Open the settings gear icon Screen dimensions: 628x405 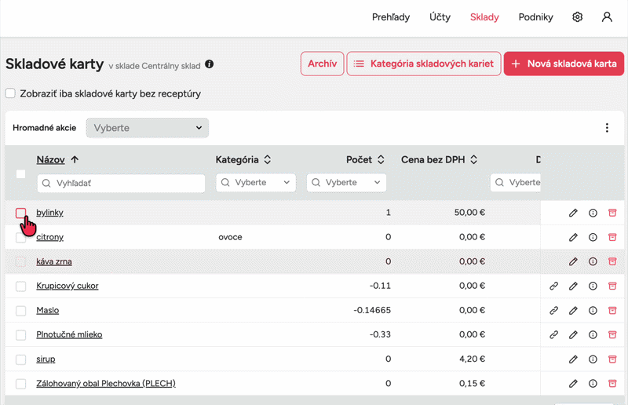577,16
